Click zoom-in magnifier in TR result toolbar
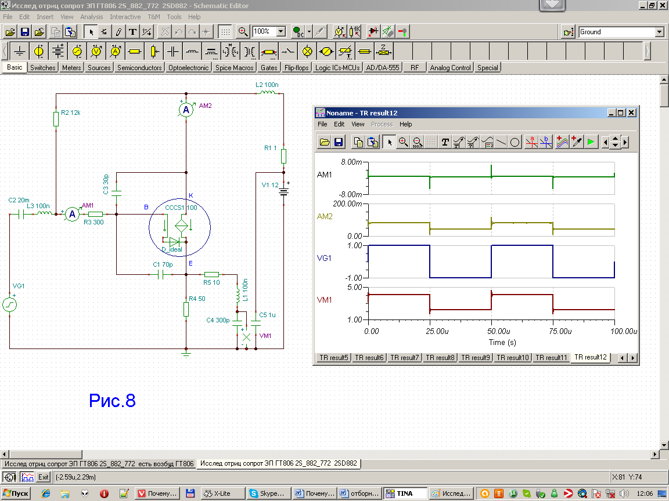The image size is (669, 501). point(403,142)
